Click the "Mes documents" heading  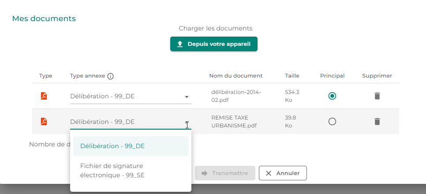[44, 19]
